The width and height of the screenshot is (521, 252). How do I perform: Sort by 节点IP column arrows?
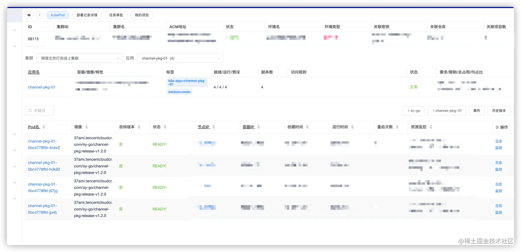pos(214,127)
